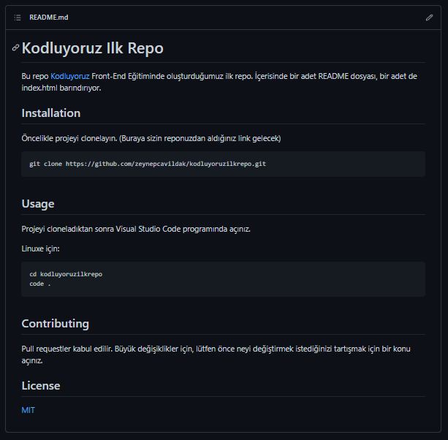The width and height of the screenshot is (448, 440).
Task: Click the git clone command code block
Action: pos(223,164)
